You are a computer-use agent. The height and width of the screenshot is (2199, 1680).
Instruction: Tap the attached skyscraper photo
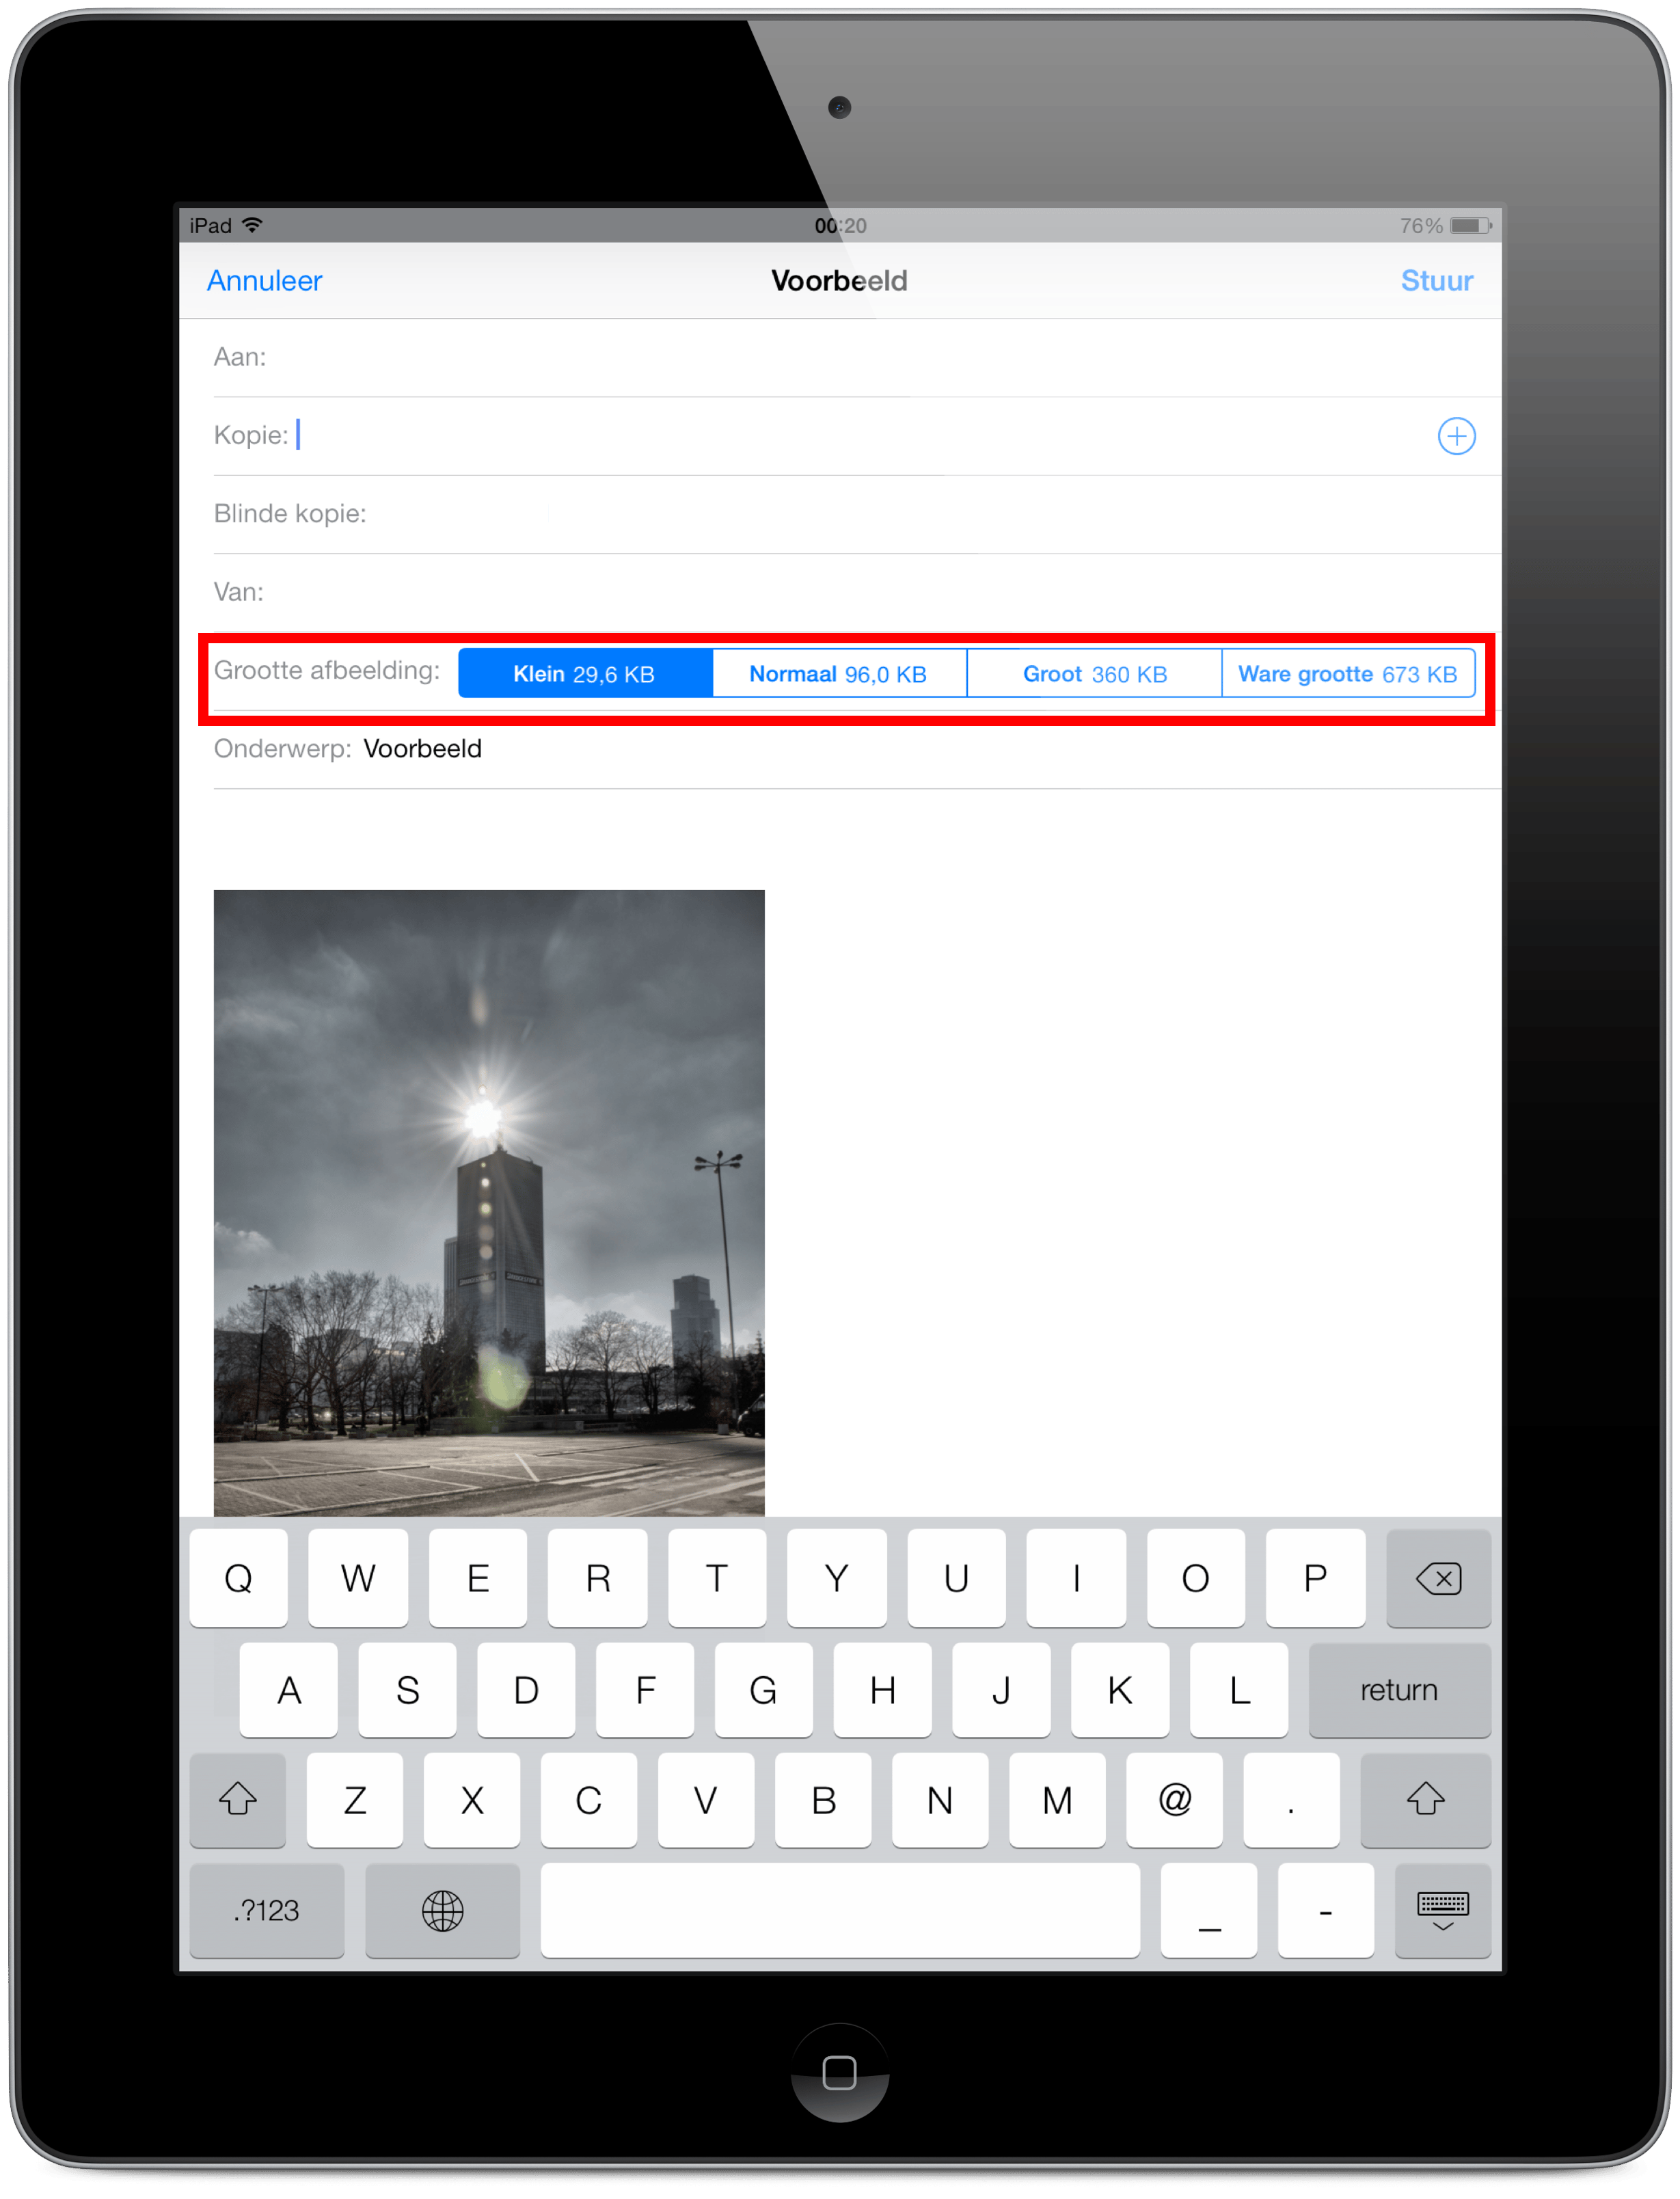pos(489,1201)
